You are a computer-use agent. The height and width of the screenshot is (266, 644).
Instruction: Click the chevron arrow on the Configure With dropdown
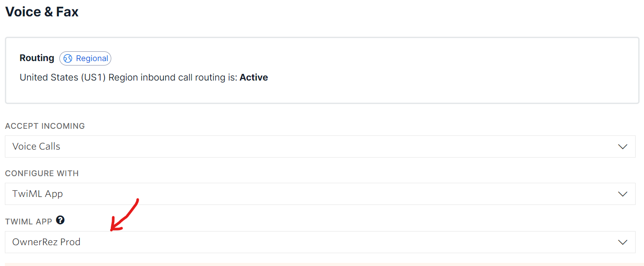tap(623, 194)
